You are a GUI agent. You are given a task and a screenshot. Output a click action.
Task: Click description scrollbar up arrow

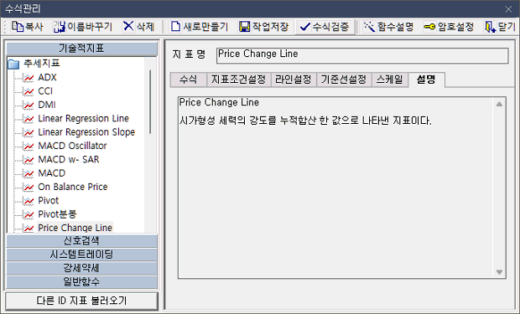click(499, 104)
